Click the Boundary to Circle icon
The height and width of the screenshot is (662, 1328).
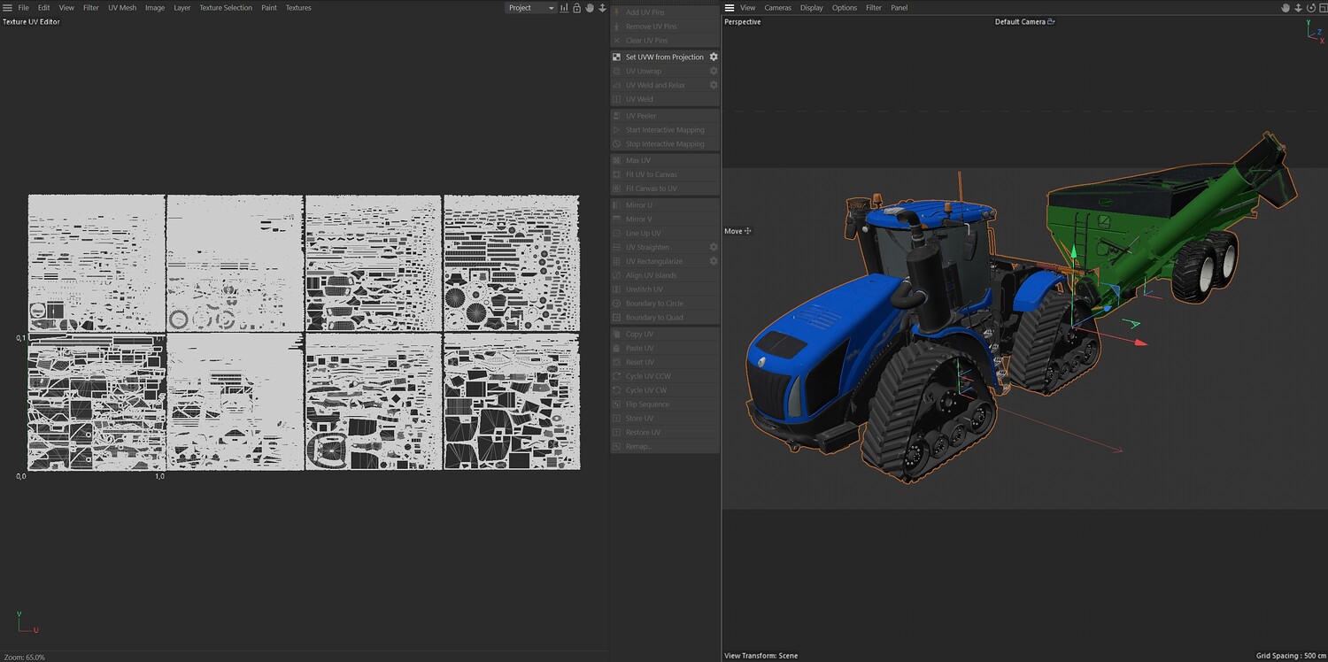point(617,304)
